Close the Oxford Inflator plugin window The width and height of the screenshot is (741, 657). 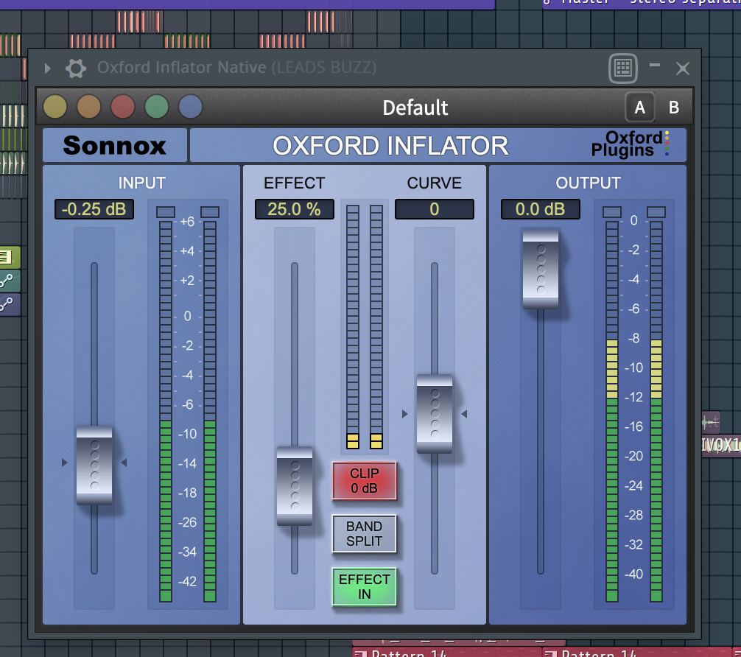682,68
